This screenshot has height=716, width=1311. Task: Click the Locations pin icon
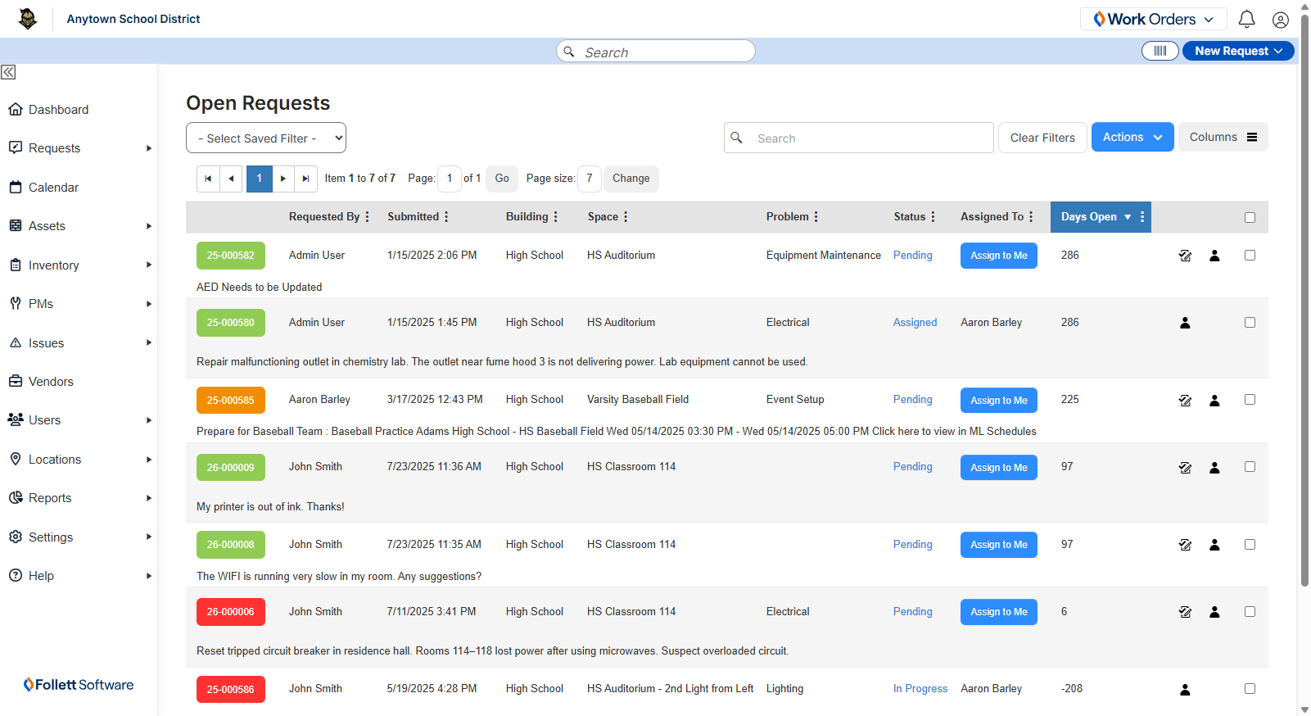[x=16, y=459]
